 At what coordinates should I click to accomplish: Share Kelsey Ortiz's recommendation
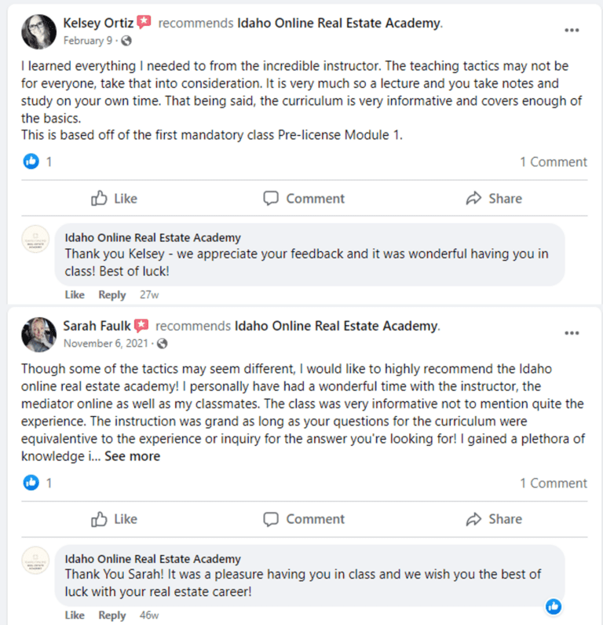pyautogui.click(x=494, y=199)
